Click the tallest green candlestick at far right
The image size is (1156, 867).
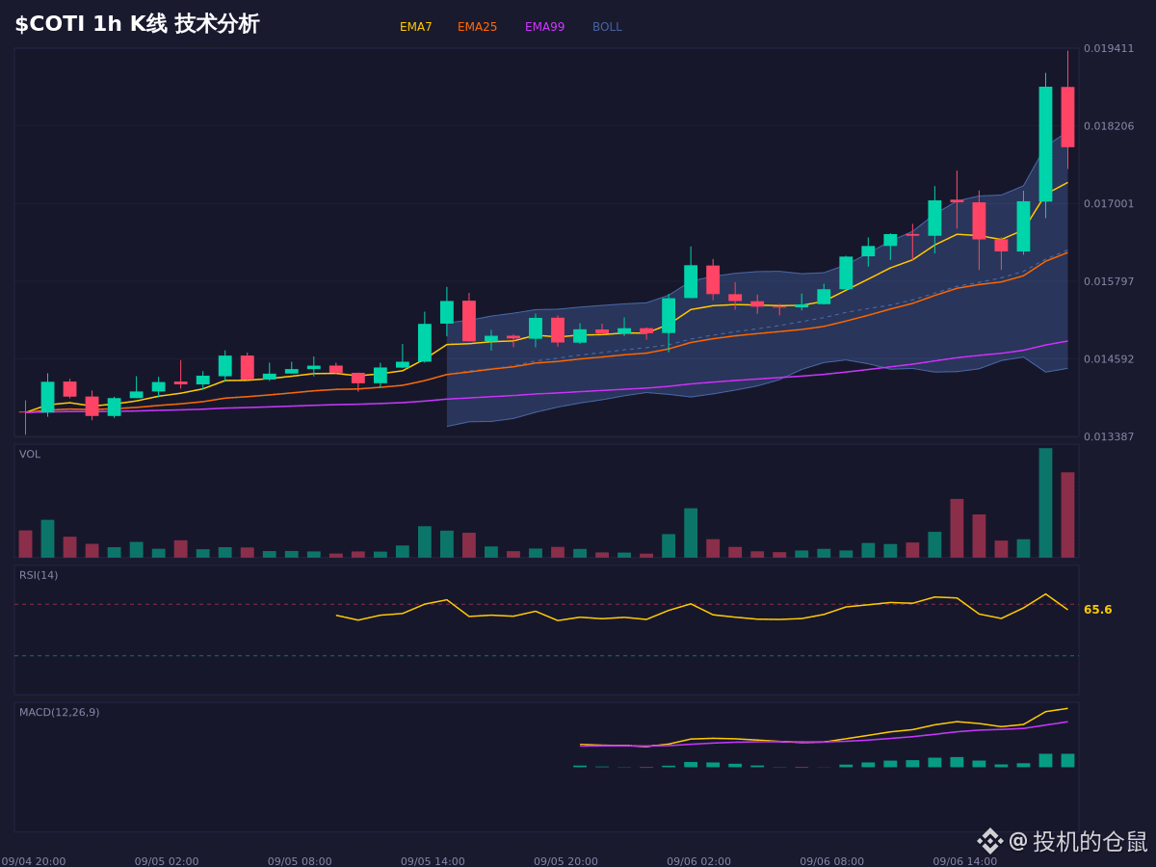tap(1045, 144)
